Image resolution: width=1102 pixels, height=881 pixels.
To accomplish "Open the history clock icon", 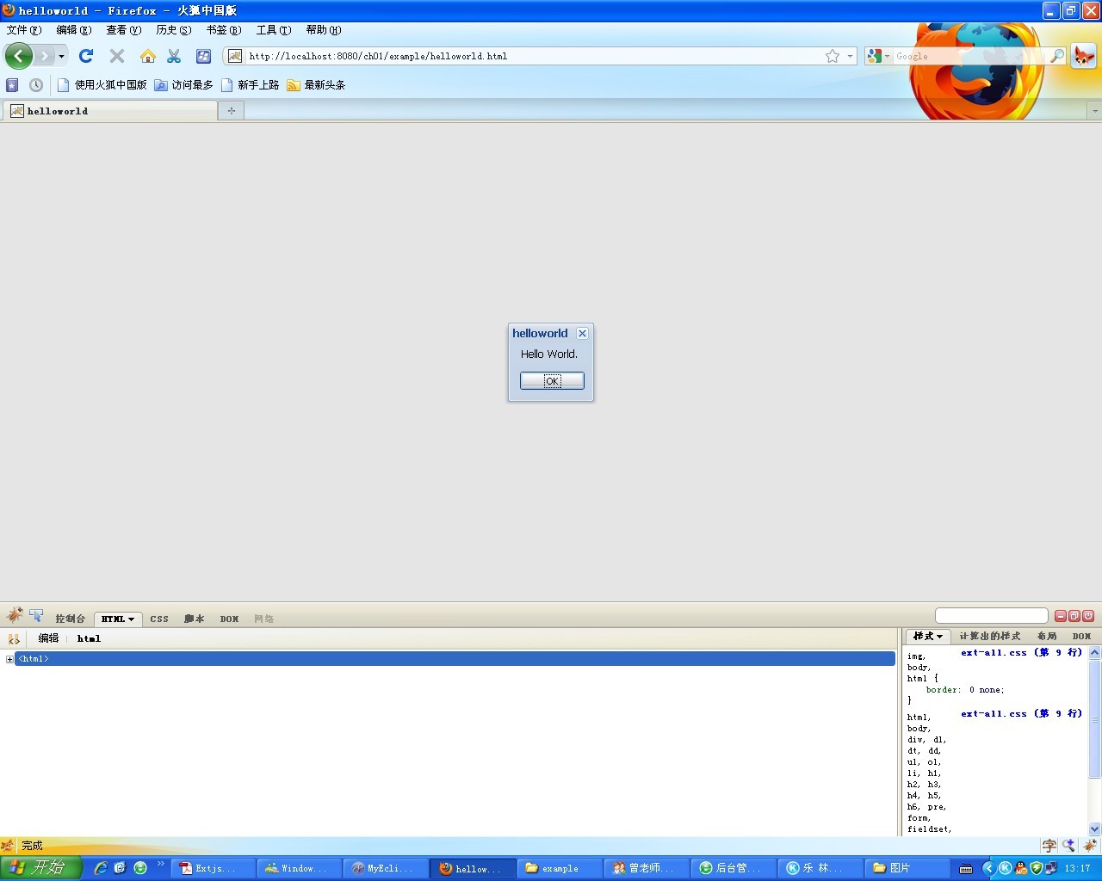I will pyautogui.click(x=36, y=85).
